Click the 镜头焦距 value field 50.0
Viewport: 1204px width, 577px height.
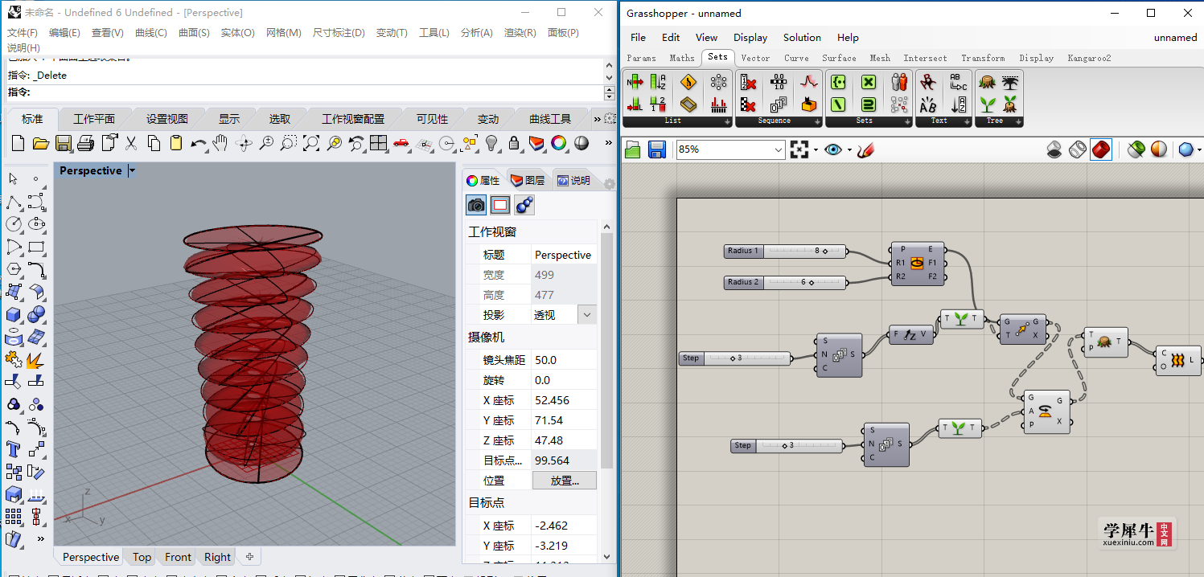point(565,360)
